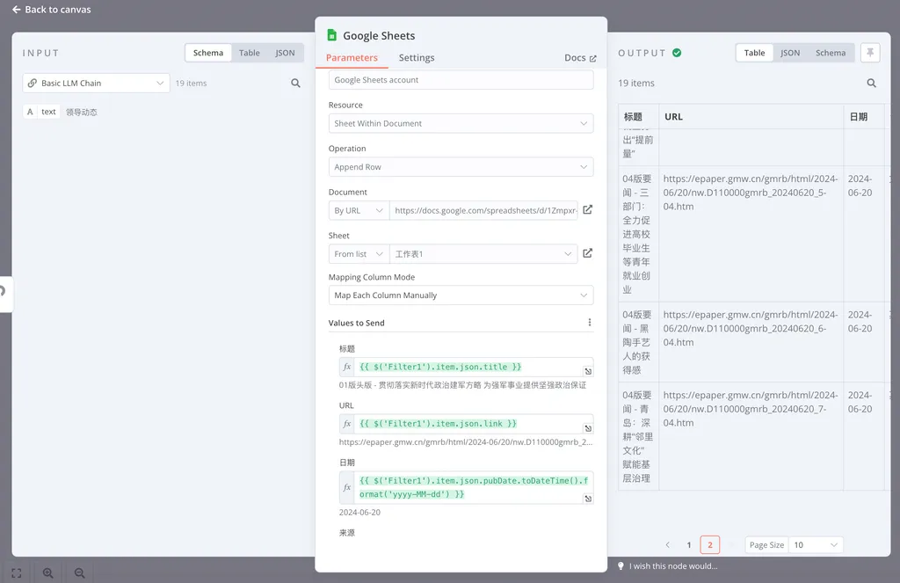Open the Settings tab
The width and height of the screenshot is (900, 583).
coord(417,58)
